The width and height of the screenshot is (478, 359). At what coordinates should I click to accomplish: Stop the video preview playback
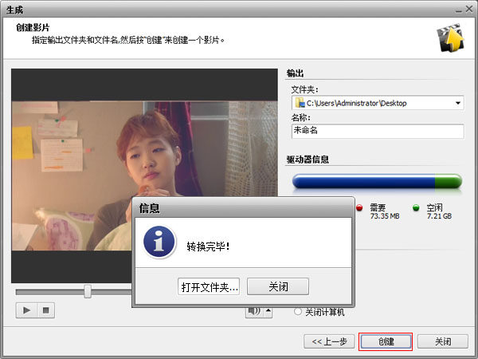tap(46, 310)
